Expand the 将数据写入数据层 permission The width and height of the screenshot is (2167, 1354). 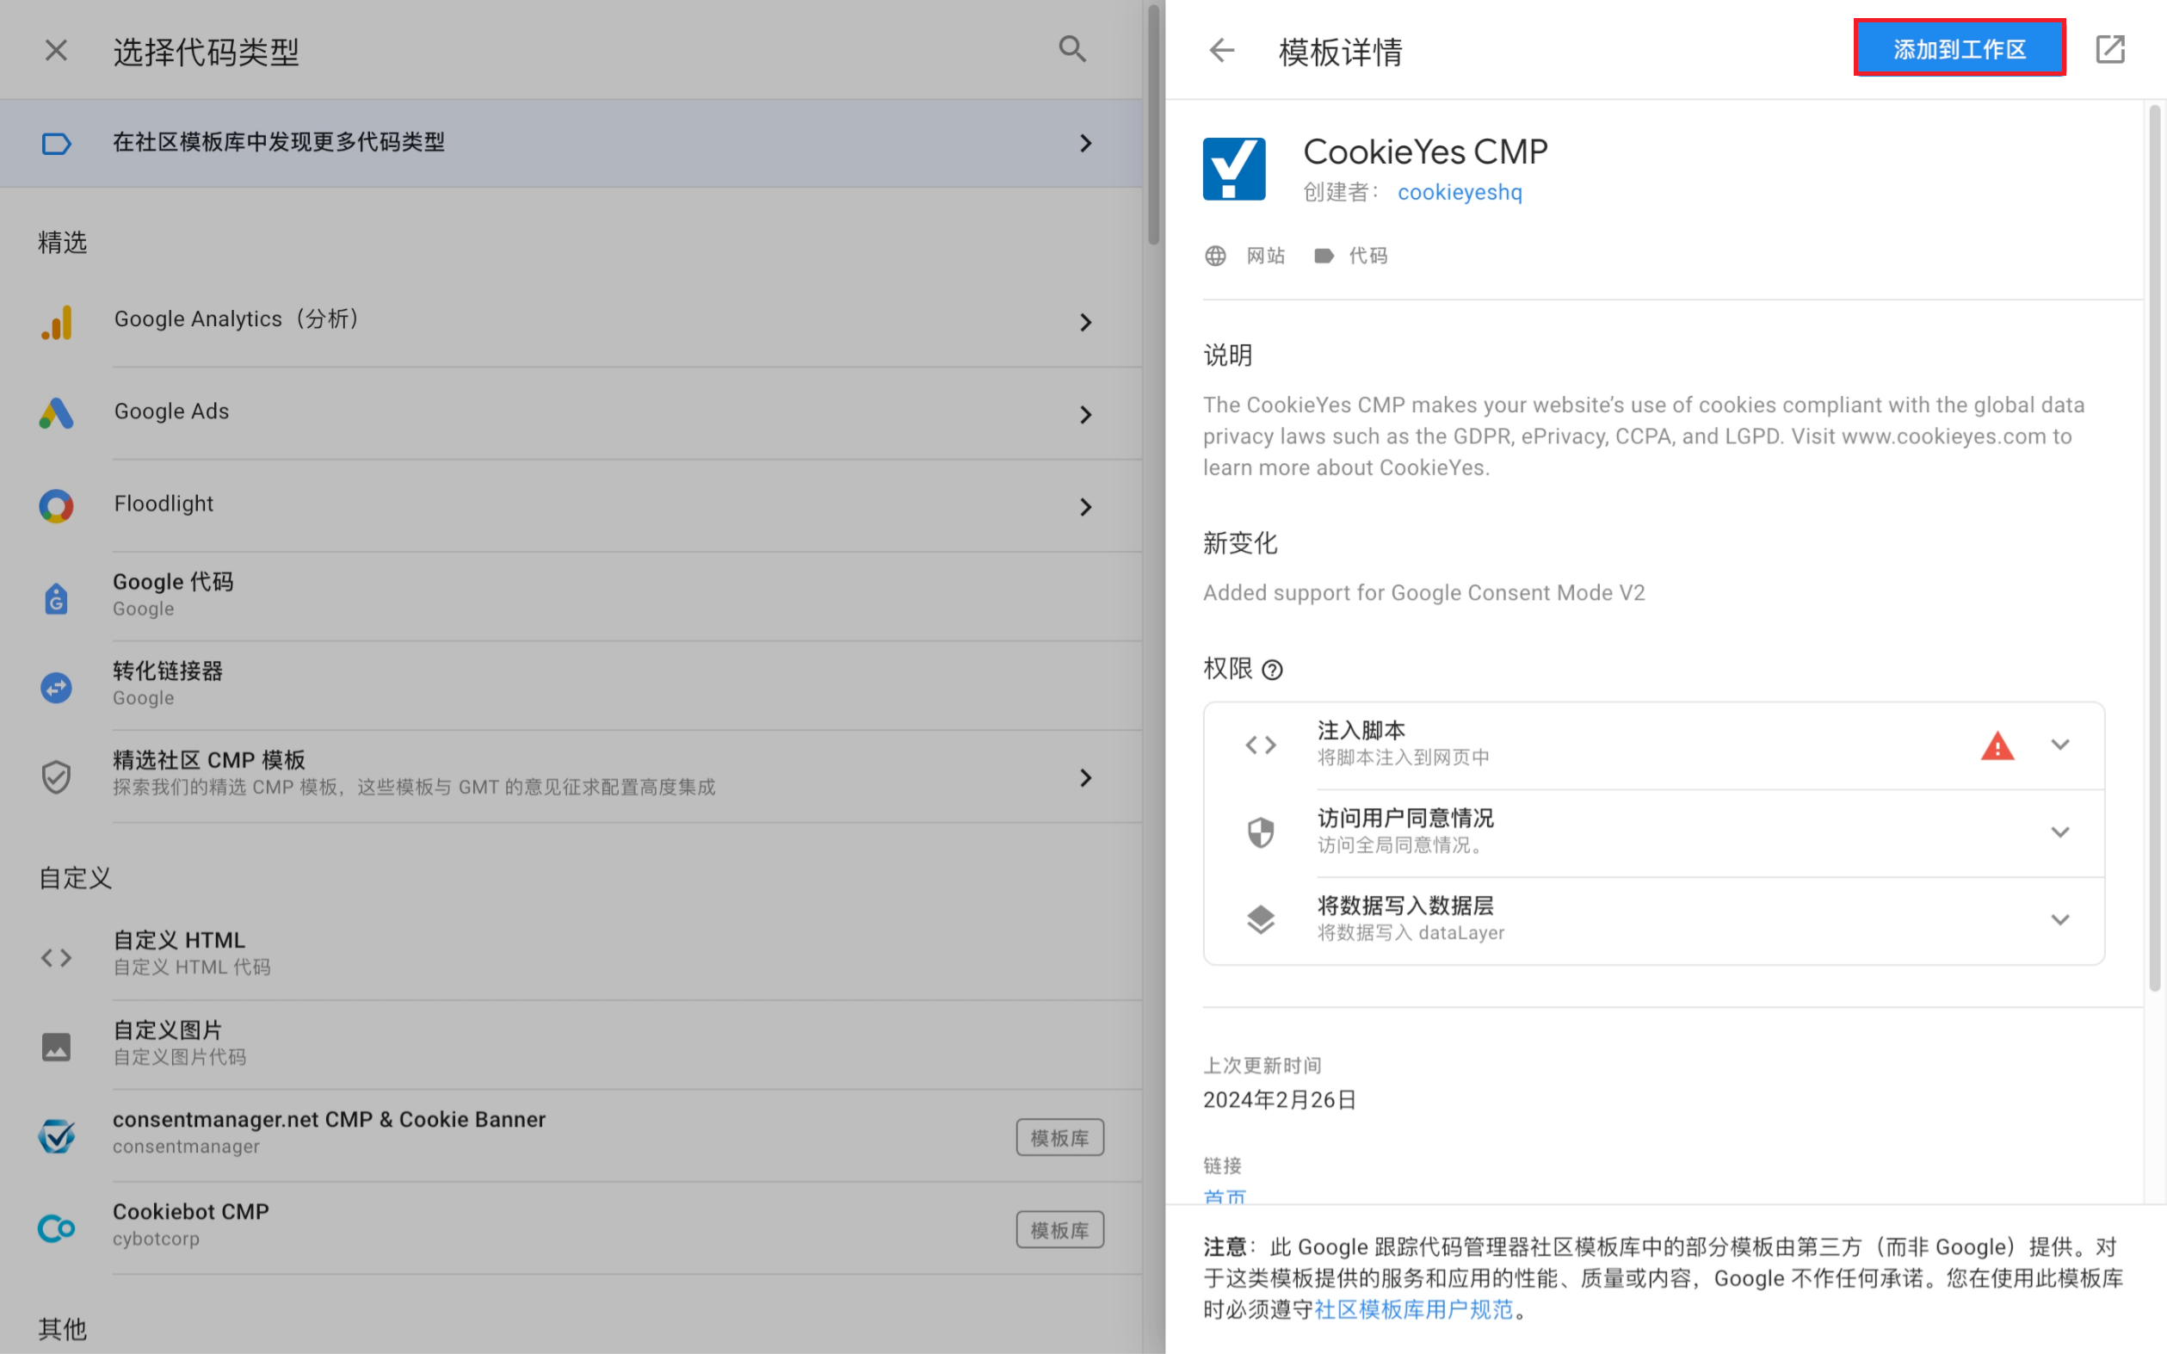pyautogui.click(x=2059, y=919)
